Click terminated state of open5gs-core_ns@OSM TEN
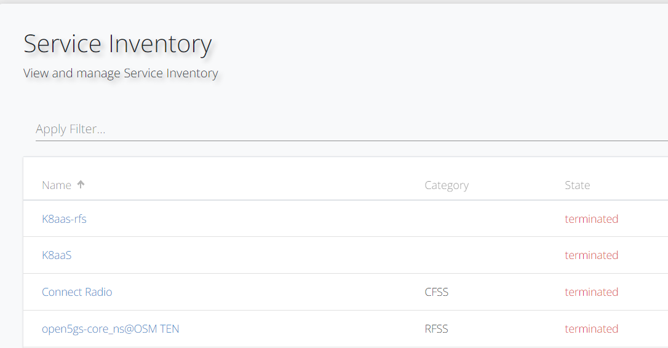Image resolution: width=668 pixels, height=348 pixels. click(x=591, y=329)
